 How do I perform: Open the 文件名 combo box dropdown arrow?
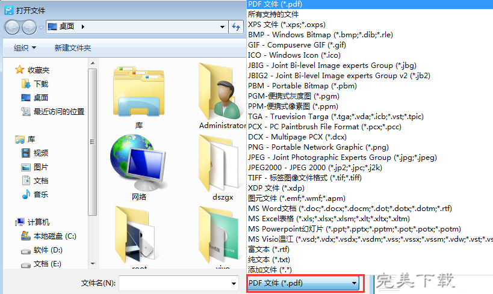tap(234, 283)
